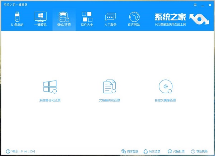The height and width of the screenshot is (156, 215).
Task: Click the version info circle icon
Action: coord(8,151)
